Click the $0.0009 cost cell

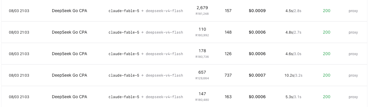[257, 11]
